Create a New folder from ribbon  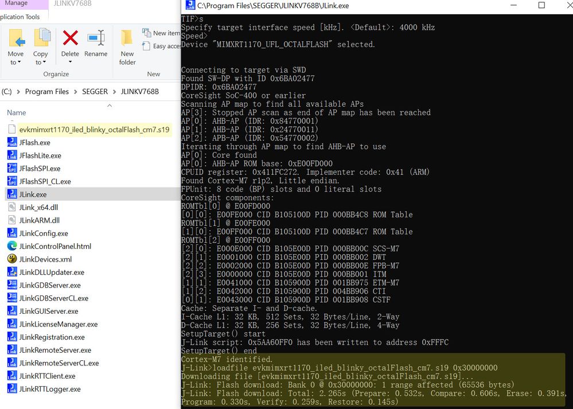pyautogui.click(x=127, y=48)
